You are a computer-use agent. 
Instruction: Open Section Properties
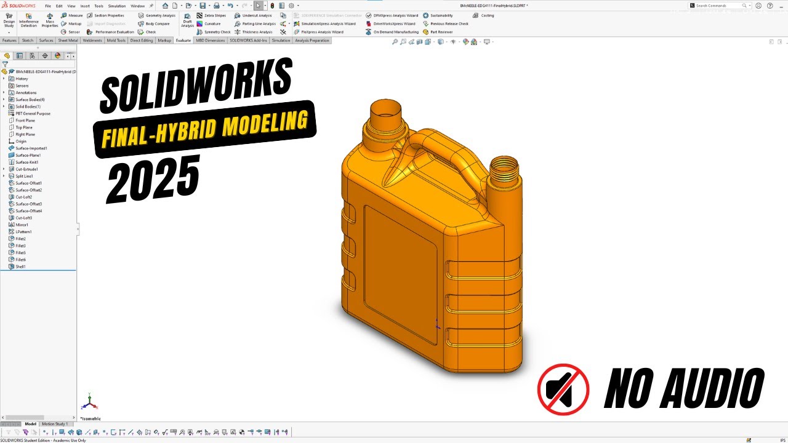(105, 15)
